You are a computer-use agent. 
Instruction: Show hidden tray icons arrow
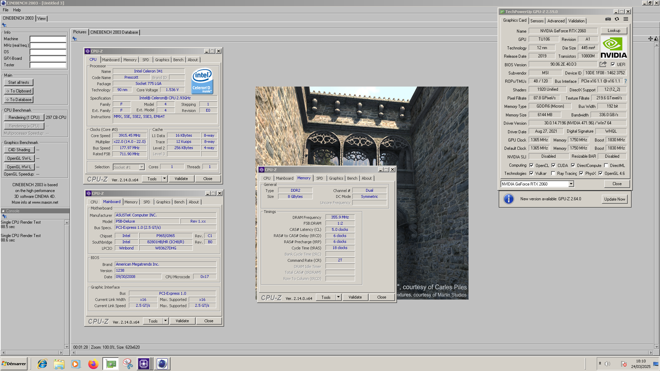(600, 363)
